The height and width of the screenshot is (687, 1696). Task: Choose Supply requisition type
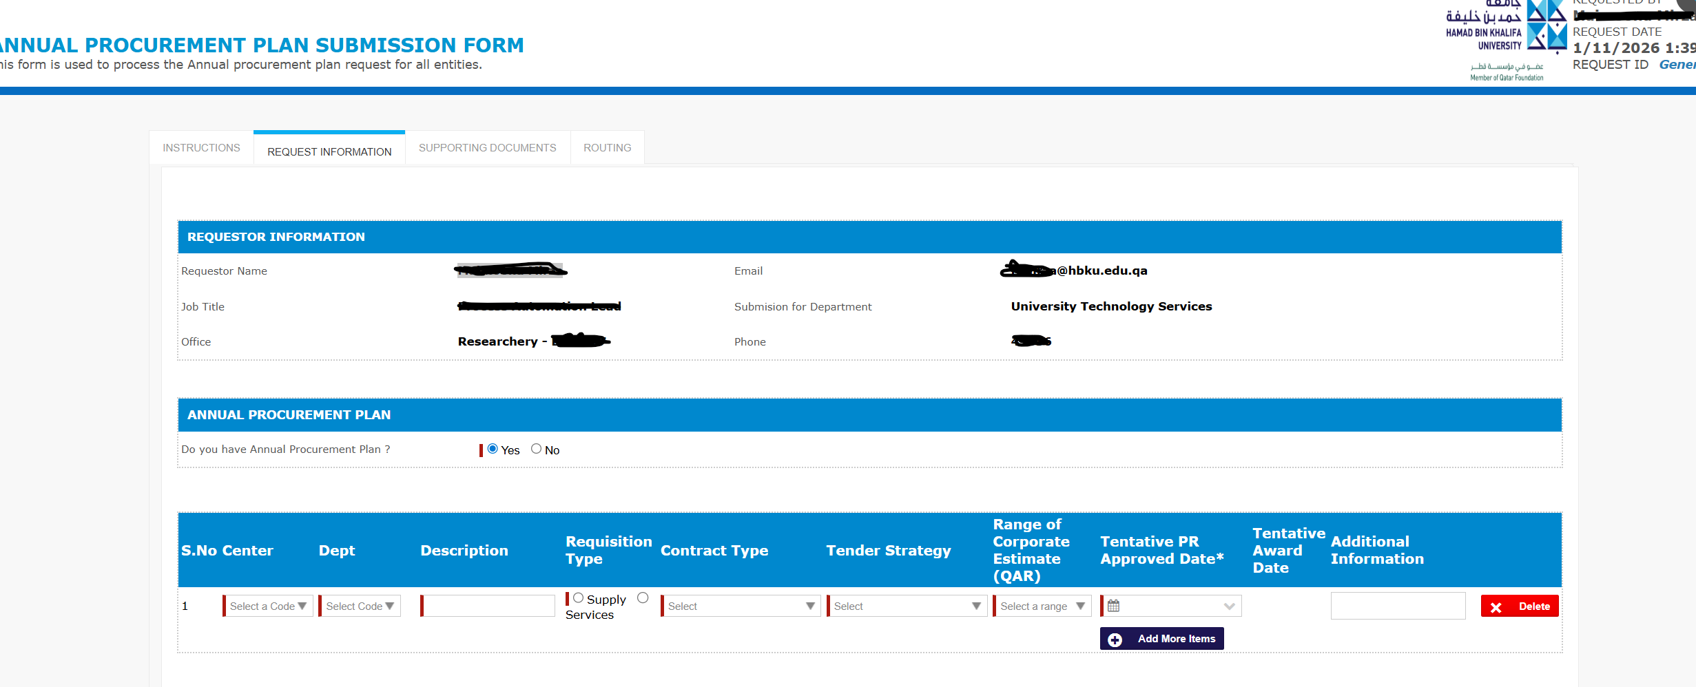coord(579,598)
